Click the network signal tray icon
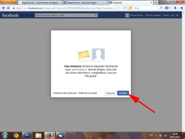185x139 pixels. (165, 136)
